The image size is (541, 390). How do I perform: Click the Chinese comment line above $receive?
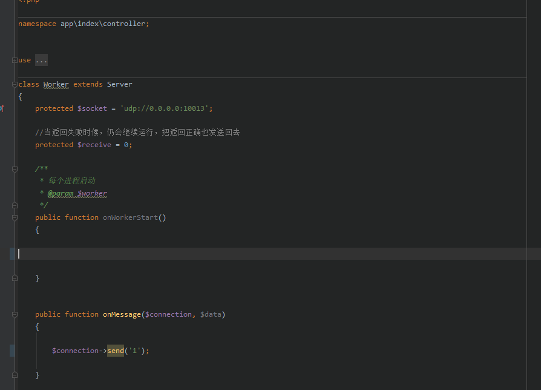137,132
